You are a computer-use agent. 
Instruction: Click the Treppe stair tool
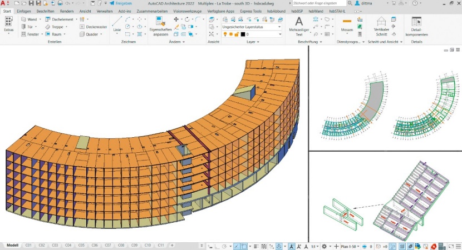56,27
